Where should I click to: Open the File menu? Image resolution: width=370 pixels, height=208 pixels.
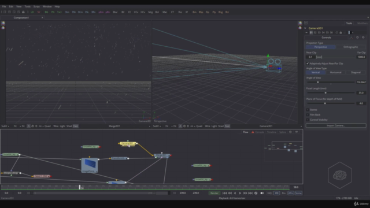(4, 6)
